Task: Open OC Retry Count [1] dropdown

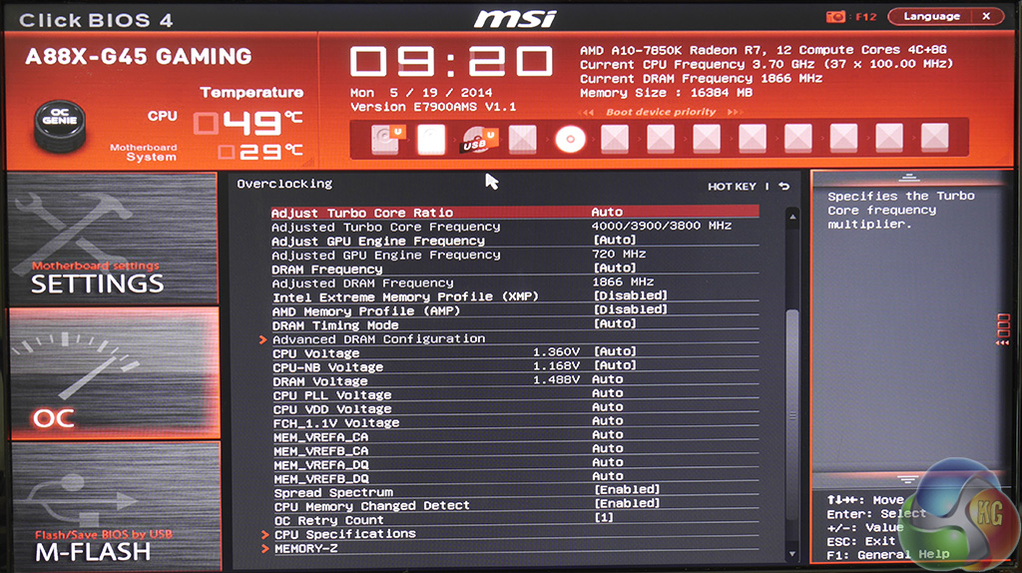Action: 604,517
